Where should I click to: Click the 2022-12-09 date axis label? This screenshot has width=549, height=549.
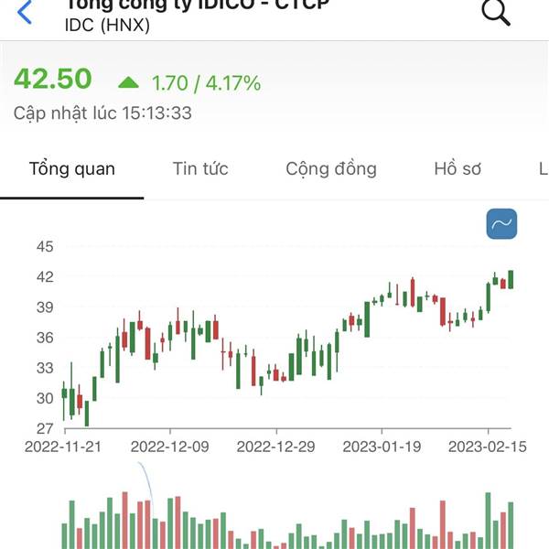point(170,447)
